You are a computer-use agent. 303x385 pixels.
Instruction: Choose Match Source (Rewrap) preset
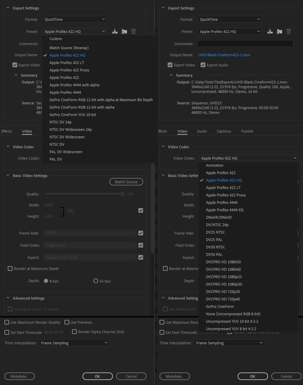[x=100, y=48]
